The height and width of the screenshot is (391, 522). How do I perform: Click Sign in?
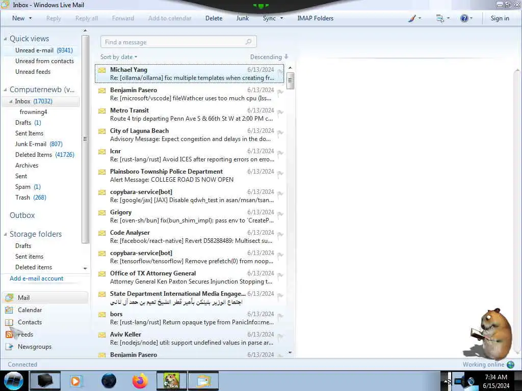point(500,18)
